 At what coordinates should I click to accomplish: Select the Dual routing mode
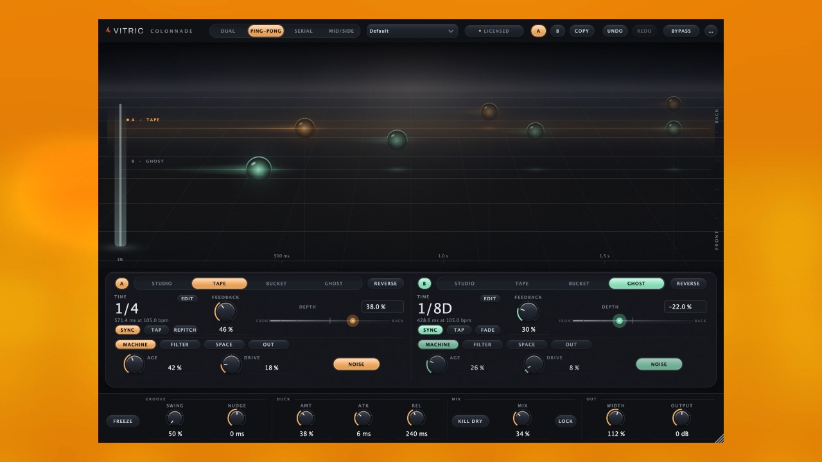[228, 31]
